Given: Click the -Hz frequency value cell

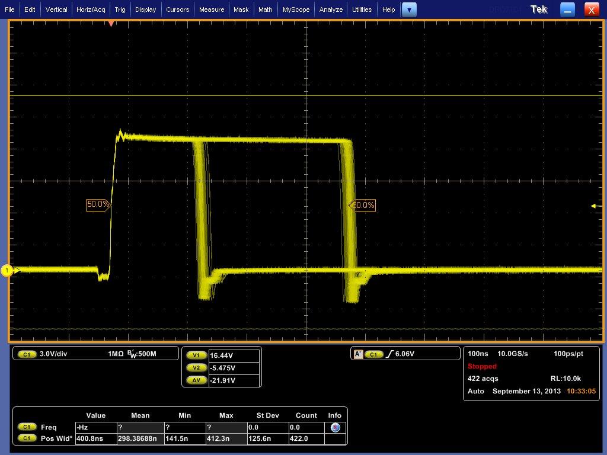Looking at the screenshot, I should [x=96, y=428].
